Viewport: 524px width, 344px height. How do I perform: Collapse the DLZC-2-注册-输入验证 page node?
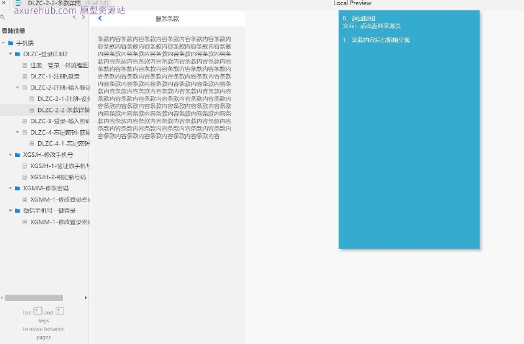(x=18, y=88)
